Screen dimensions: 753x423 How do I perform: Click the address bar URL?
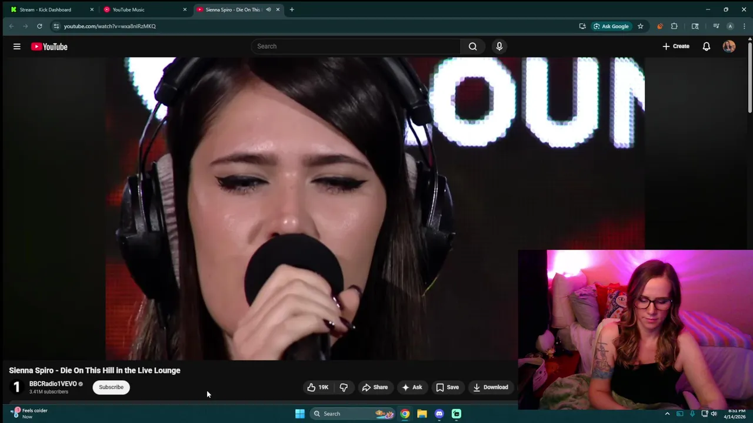[109, 26]
